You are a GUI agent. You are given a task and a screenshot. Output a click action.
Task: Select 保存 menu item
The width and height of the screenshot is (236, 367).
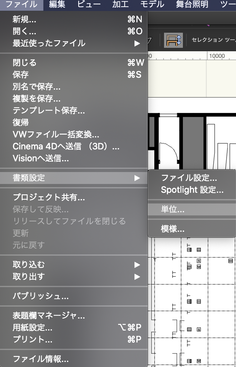(x=74, y=75)
